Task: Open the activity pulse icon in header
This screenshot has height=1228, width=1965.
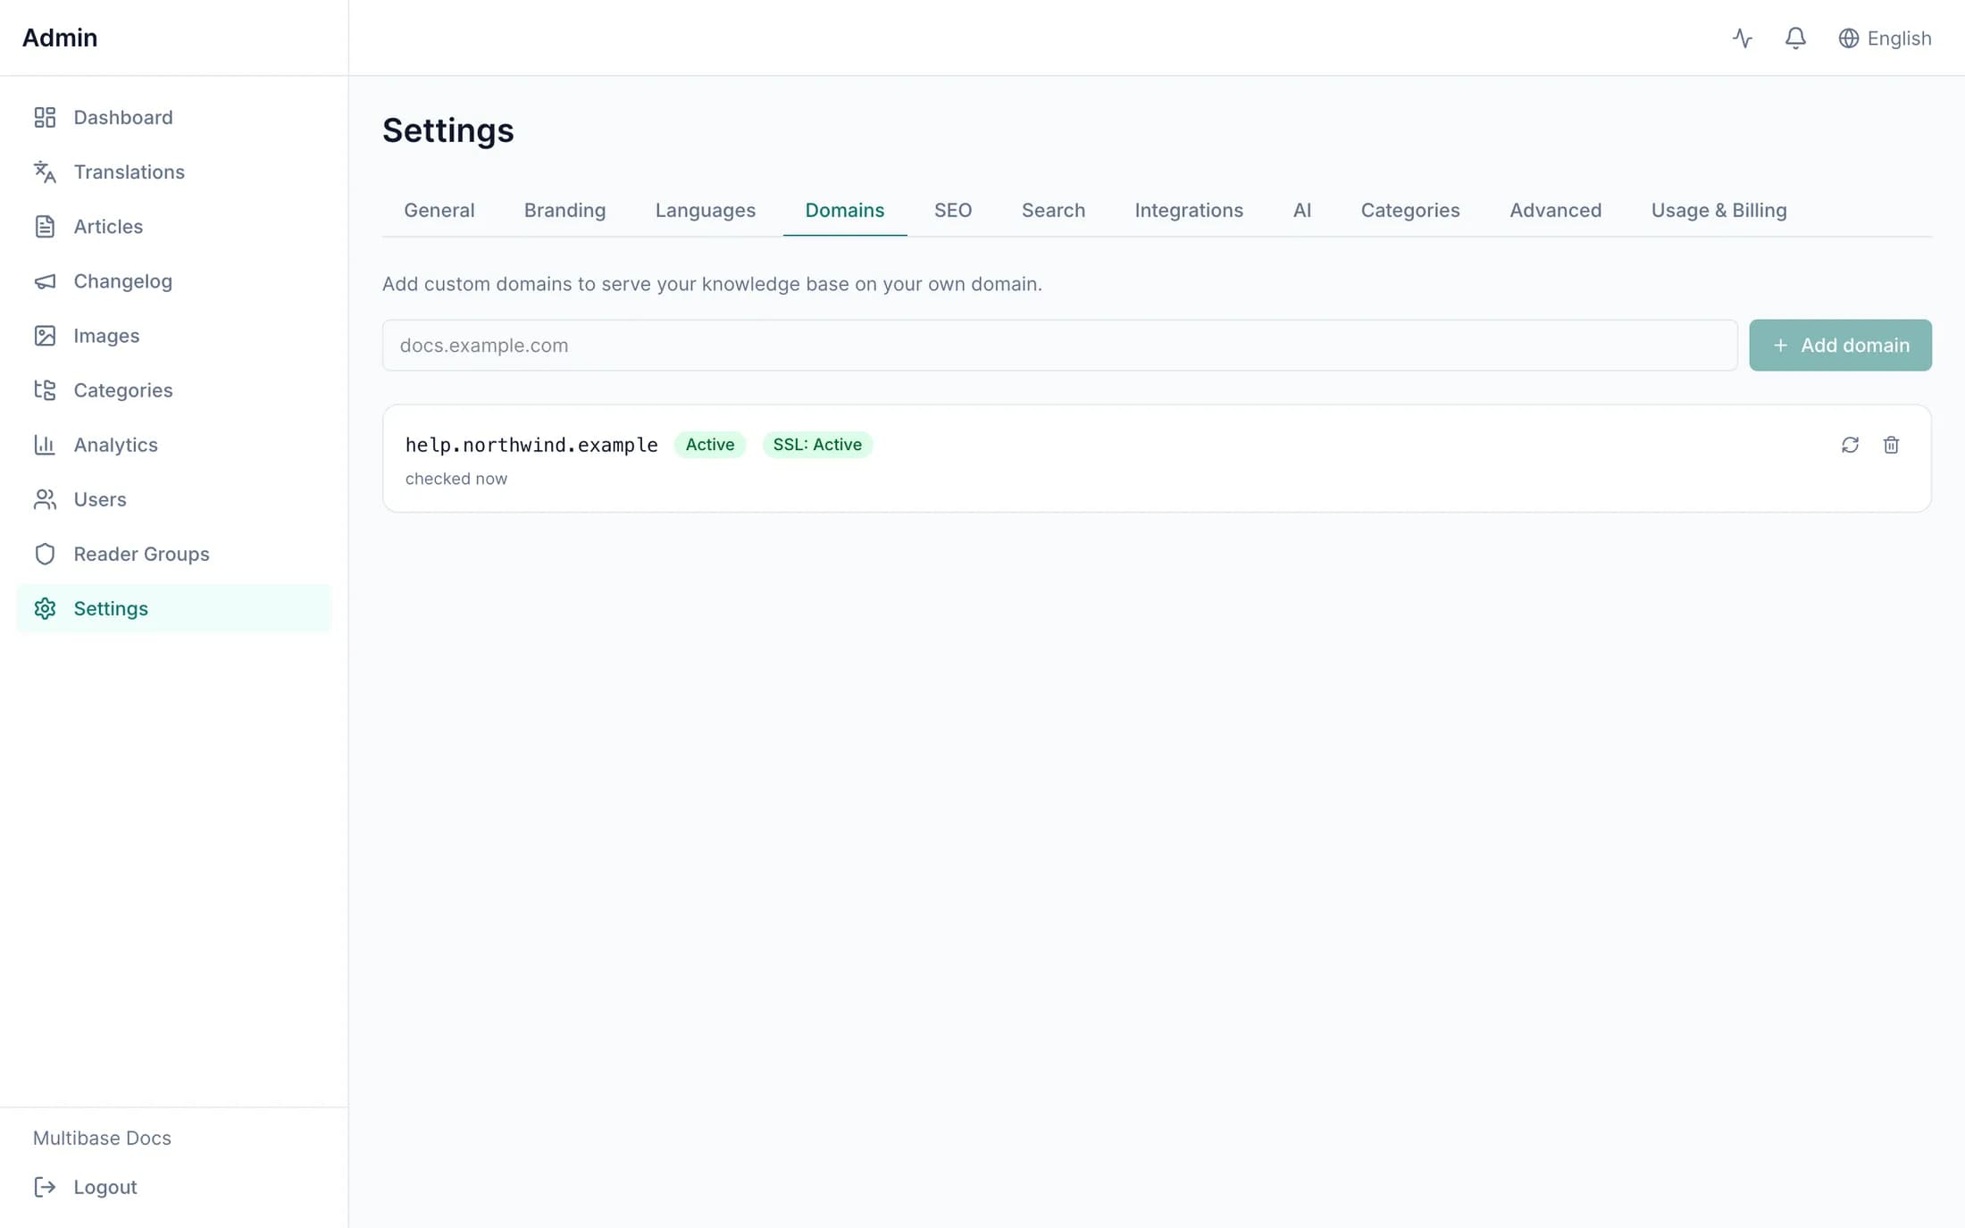Action: 1742,38
